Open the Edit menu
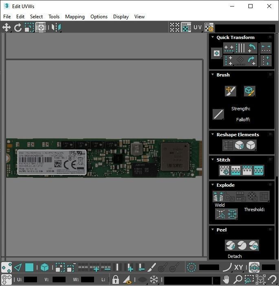 [20, 17]
